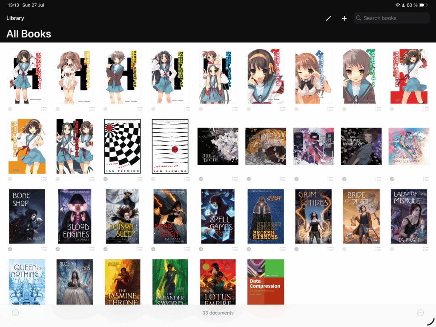Open list menu icon under Grim Tides

click(x=330, y=249)
